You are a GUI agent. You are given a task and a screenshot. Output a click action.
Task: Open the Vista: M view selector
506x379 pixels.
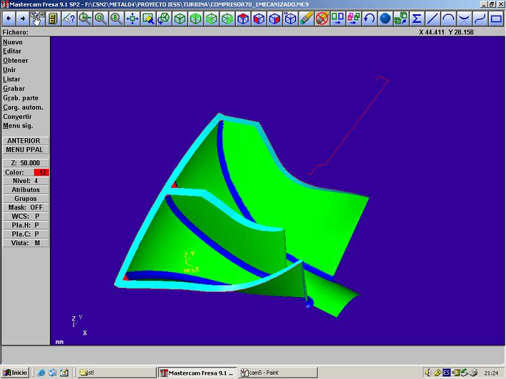click(25, 243)
